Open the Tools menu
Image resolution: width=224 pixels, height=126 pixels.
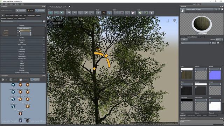pos(11,4)
